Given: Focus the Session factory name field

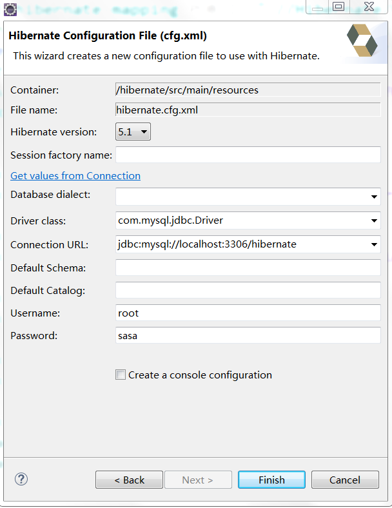Looking at the screenshot, I should (248, 155).
